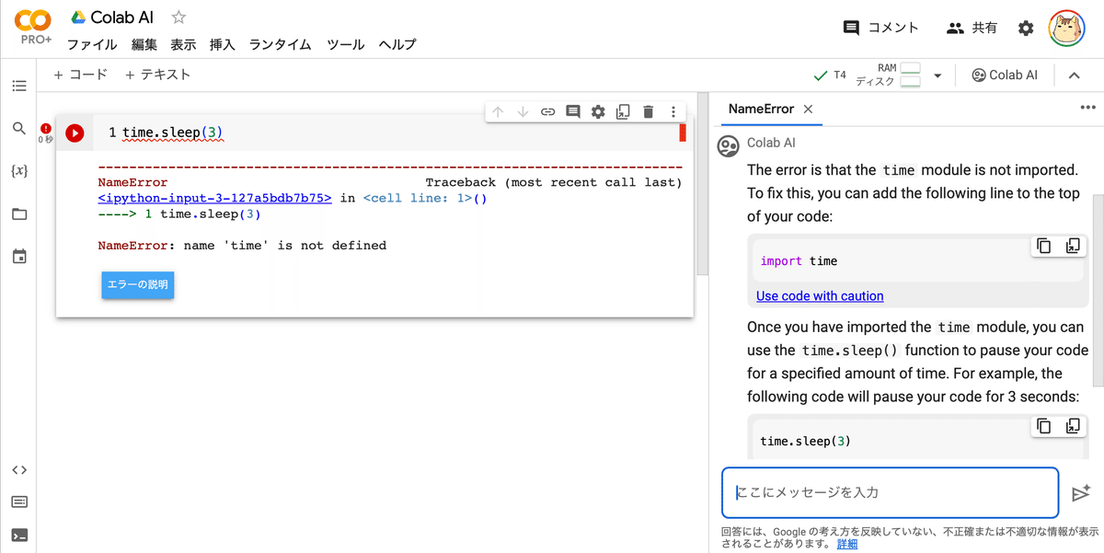Add a comment to the cell
This screenshot has width=1104, height=553.
[573, 110]
